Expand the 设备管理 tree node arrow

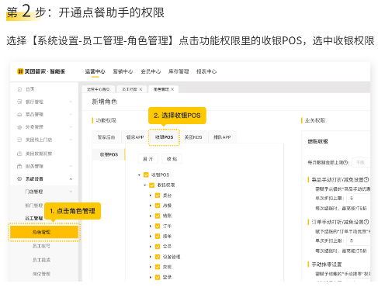(151, 257)
